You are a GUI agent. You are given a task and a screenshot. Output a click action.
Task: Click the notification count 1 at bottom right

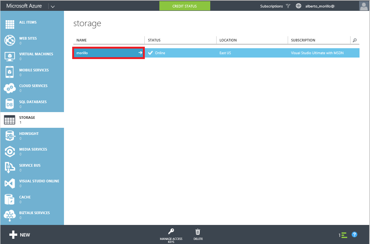click(340, 235)
